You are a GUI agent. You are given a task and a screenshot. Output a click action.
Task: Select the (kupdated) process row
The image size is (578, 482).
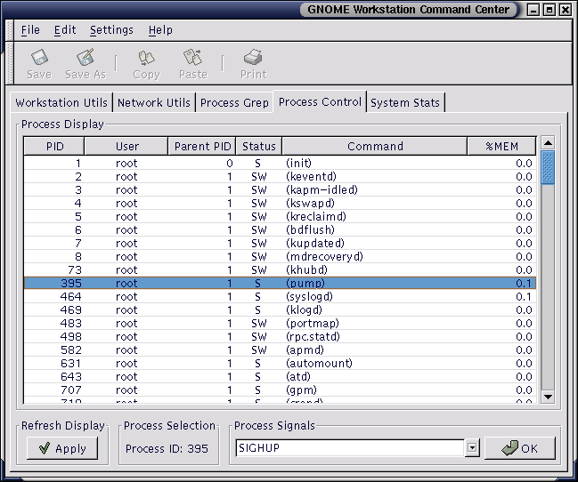280,243
